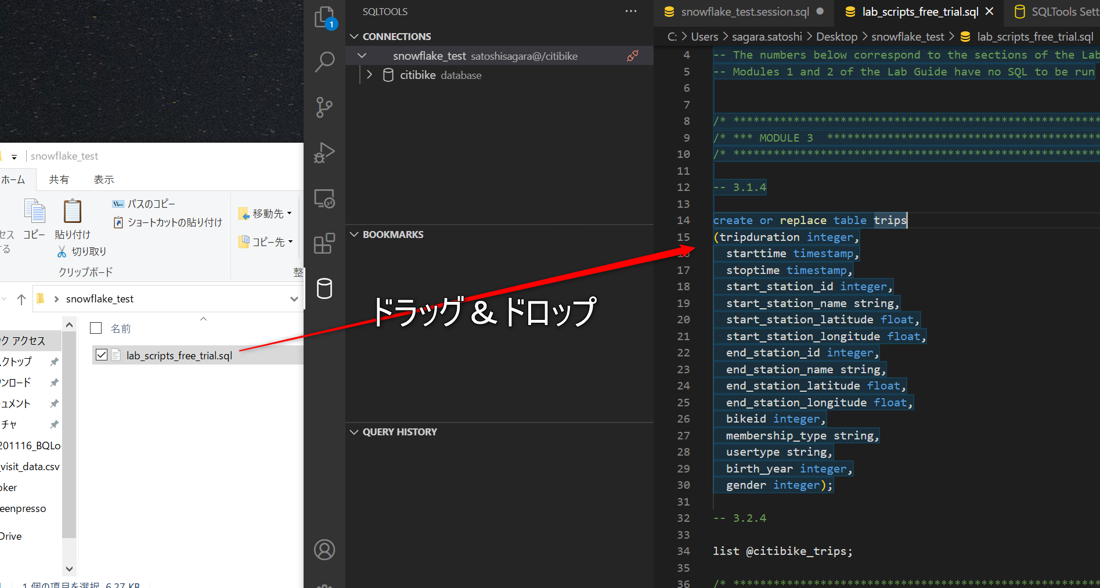The height and width of the screenshot is (588, 1100).
Task: Open the Source Control view
Action: [x=324, y=107]
